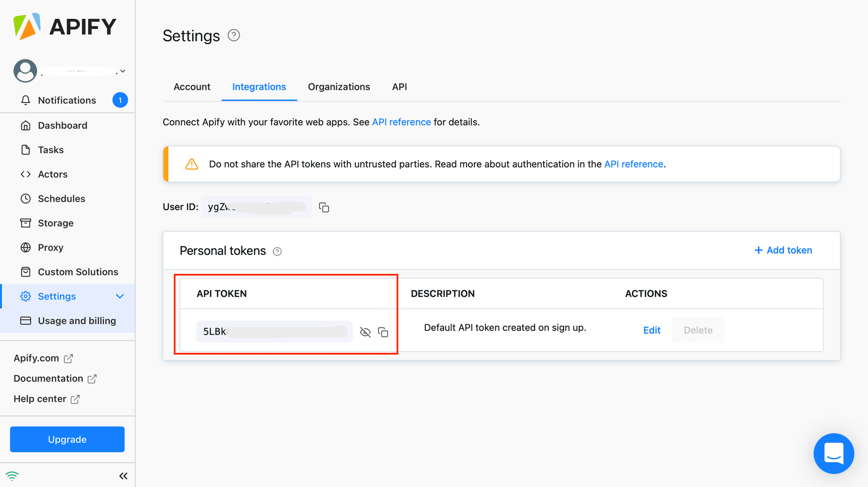
Task: Expand the account switcher chevron
Action: 123,71
